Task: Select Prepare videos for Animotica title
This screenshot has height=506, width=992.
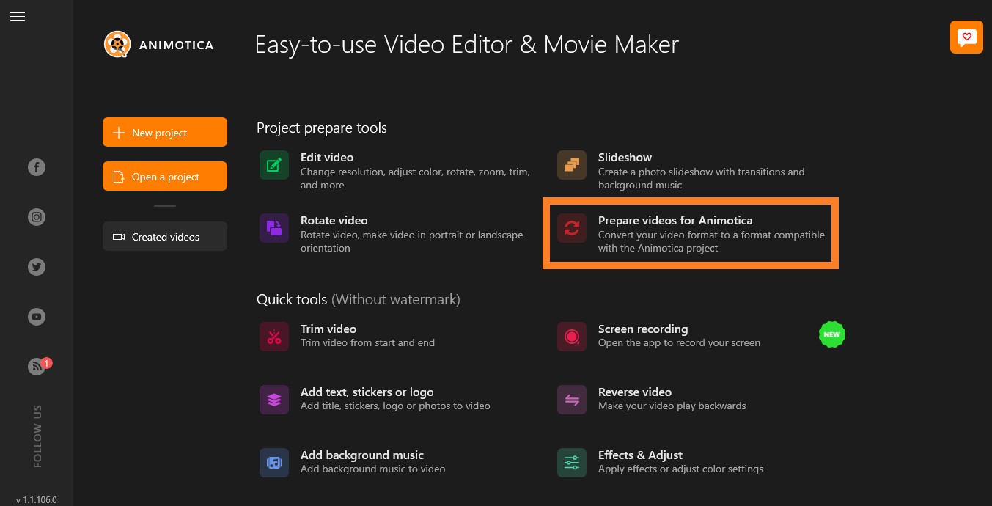Action: point(675,220)
